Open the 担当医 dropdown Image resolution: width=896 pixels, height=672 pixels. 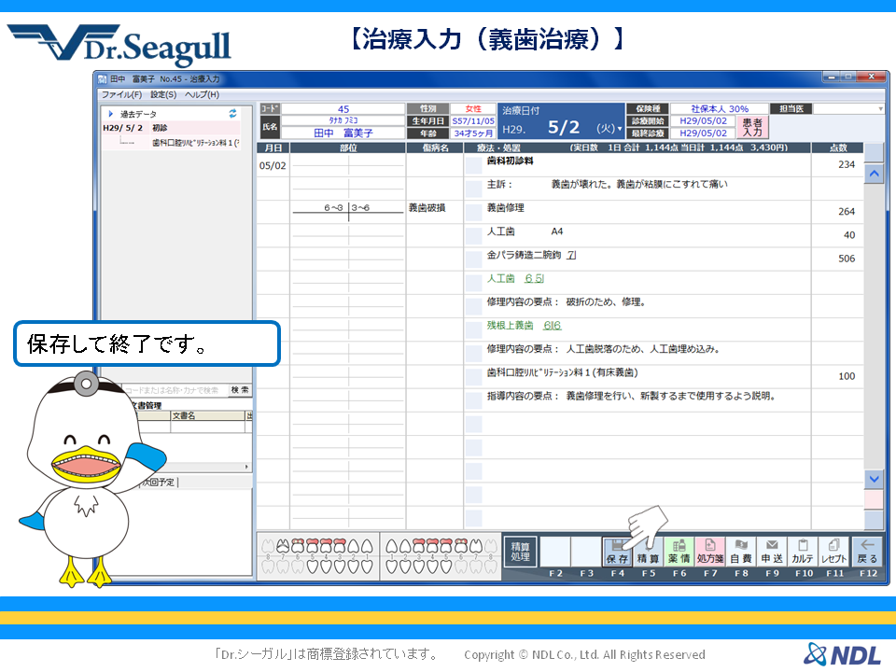[848, 108]
